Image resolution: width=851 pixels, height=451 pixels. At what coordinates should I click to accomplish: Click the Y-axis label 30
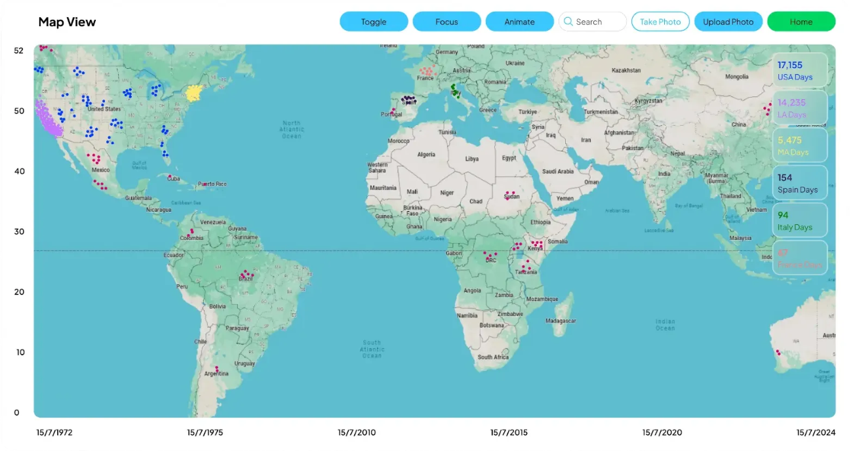(18, 231)
